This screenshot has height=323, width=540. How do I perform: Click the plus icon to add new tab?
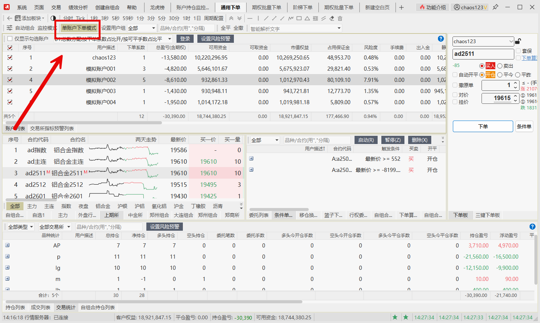[x=401, y=7]
